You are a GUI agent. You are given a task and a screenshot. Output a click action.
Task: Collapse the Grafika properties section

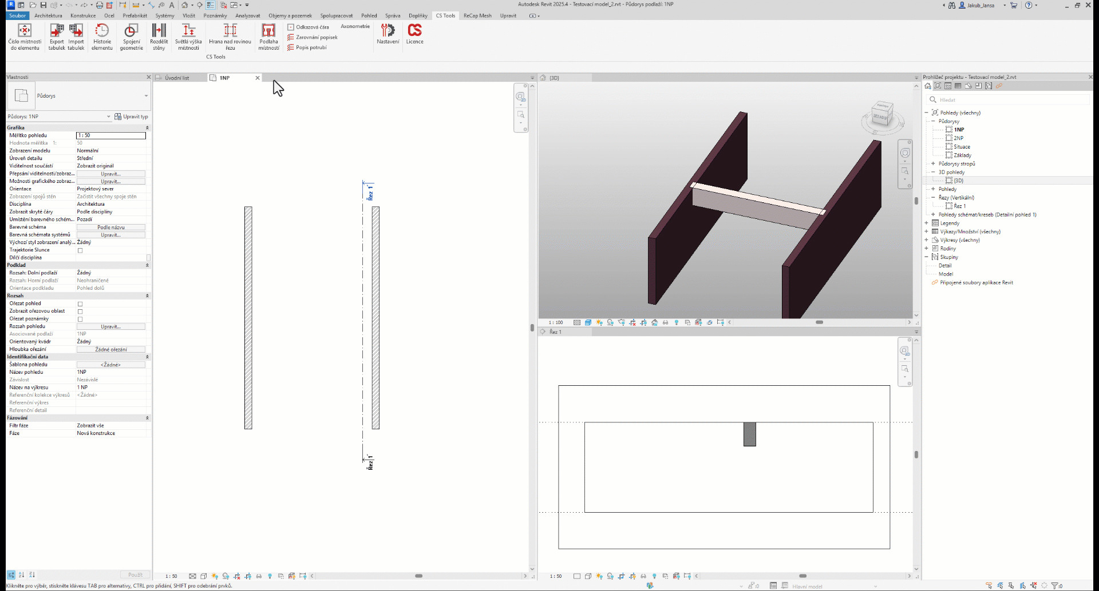147,128
